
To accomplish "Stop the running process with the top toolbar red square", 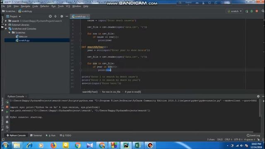I will coord(257,11).
